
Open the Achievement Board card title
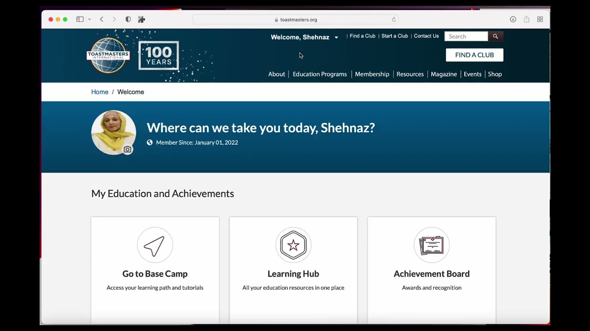pos(431,274)
